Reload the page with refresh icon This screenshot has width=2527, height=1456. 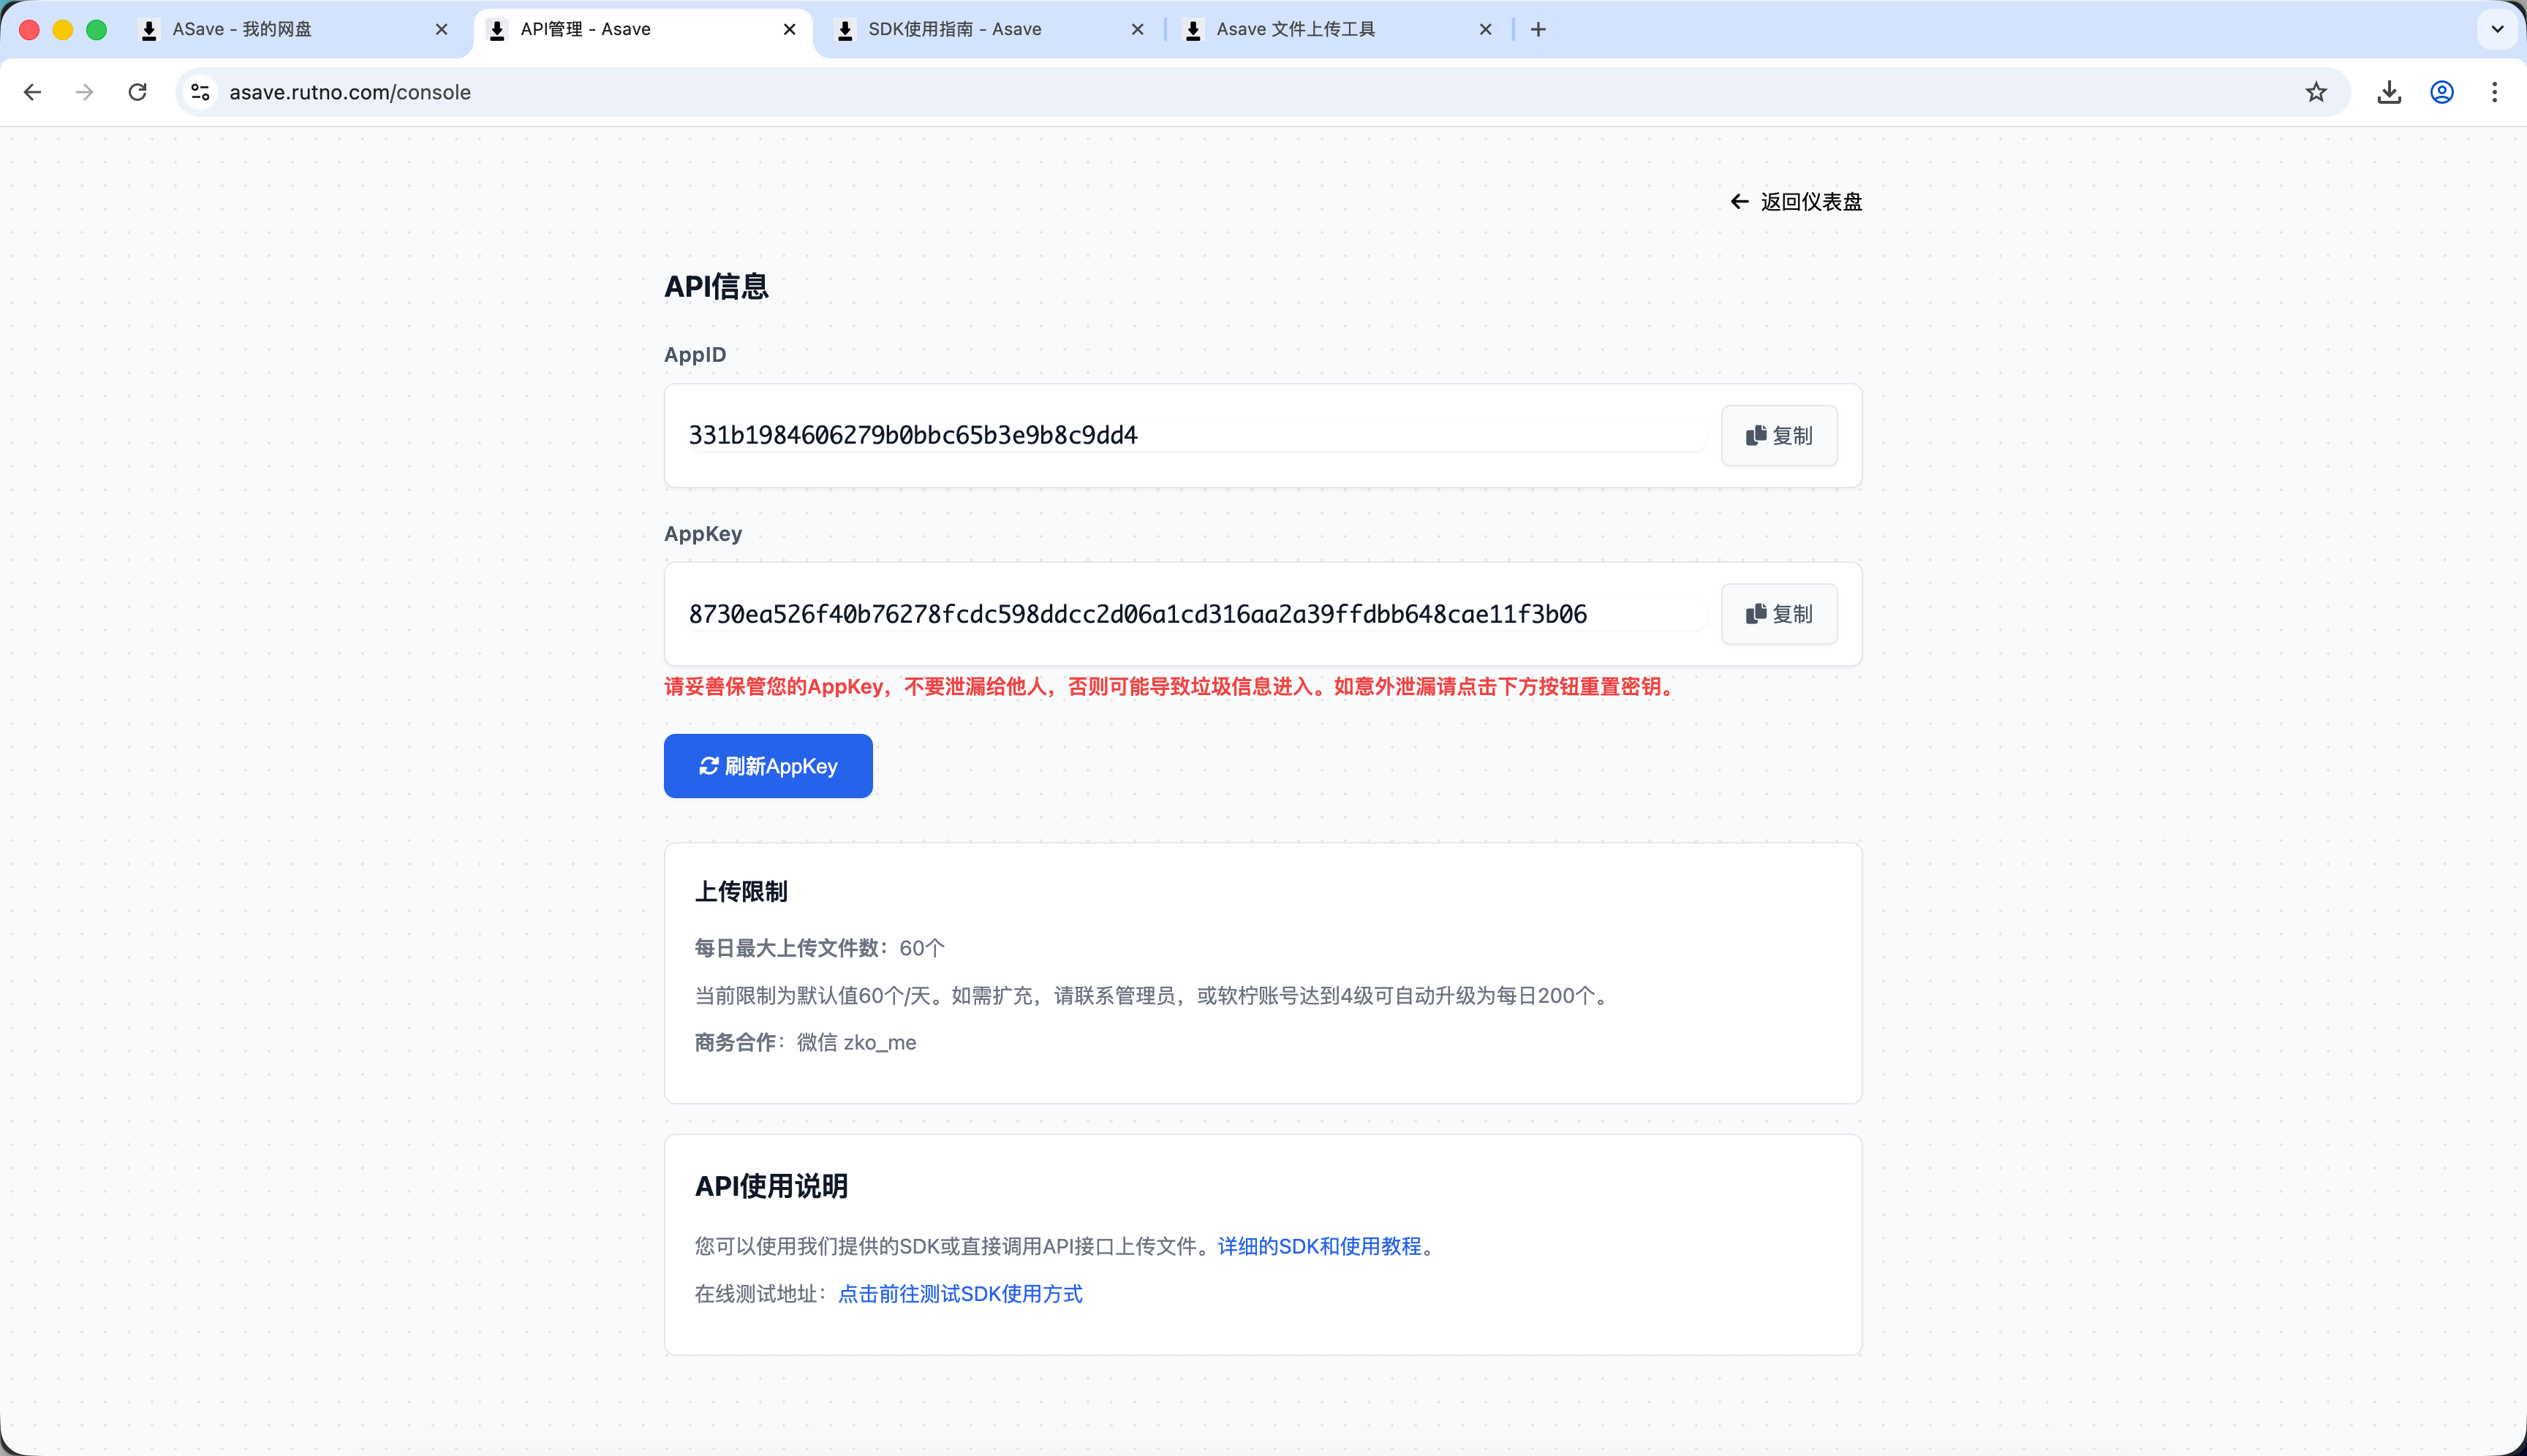coord(138,92)
